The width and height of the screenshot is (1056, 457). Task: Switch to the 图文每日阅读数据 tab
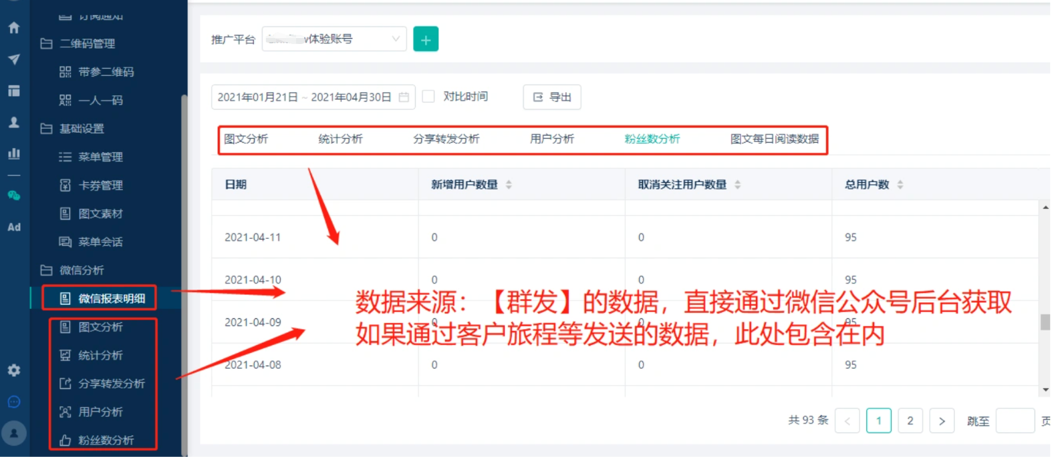point(775,139)
